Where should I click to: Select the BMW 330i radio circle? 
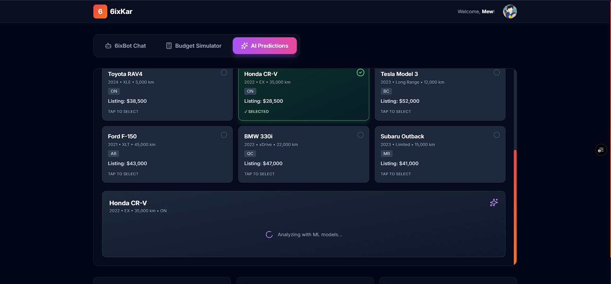click(x=361, y=135)
